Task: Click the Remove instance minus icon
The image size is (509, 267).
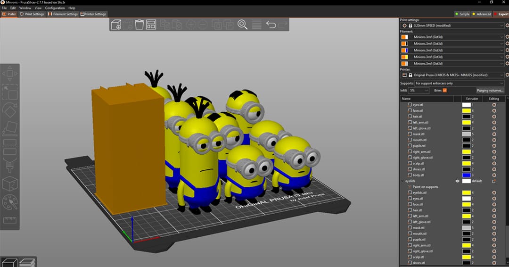Action: click(x=203, y=25)
